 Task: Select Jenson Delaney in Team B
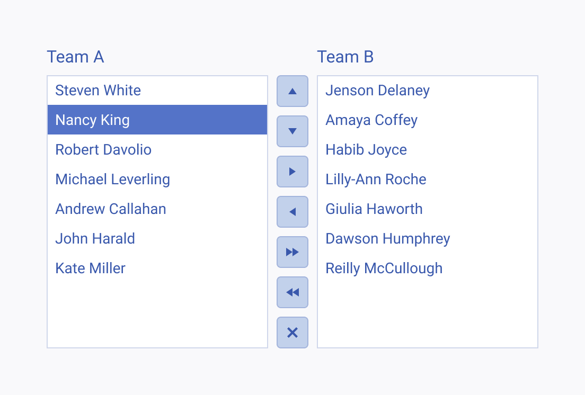pyautogui.click(x=428, y=91)
